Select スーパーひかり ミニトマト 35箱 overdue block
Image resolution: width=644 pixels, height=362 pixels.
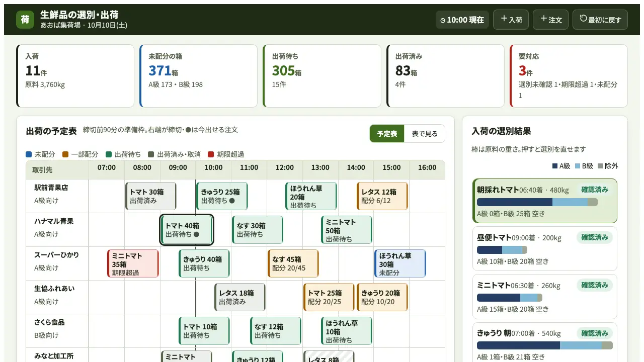coord(133,263)
